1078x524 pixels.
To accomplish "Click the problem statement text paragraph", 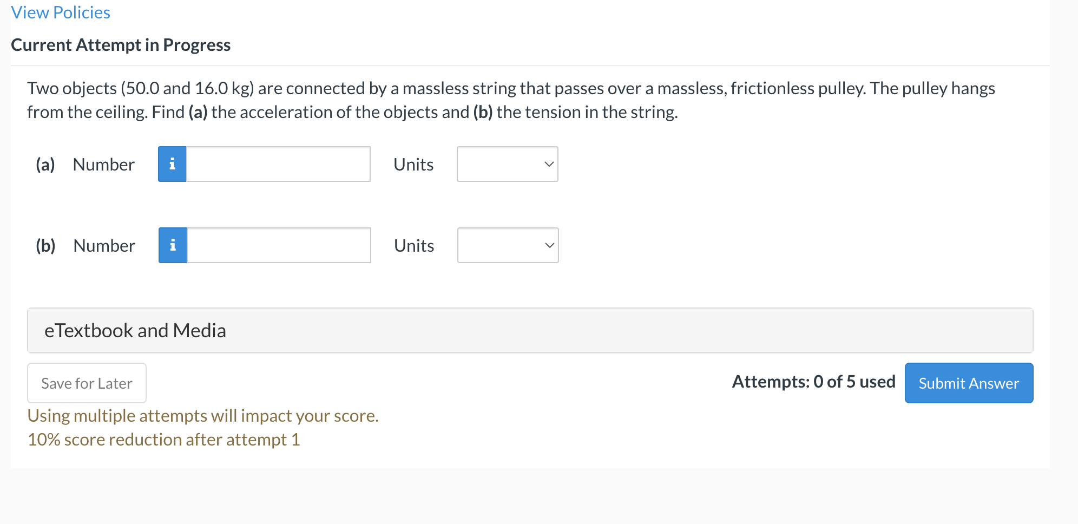I will coord(511,100).
